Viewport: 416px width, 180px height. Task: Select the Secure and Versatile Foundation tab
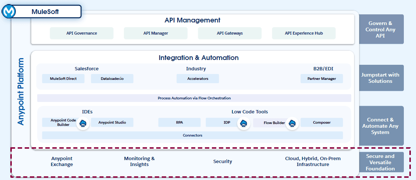(381, 162)
